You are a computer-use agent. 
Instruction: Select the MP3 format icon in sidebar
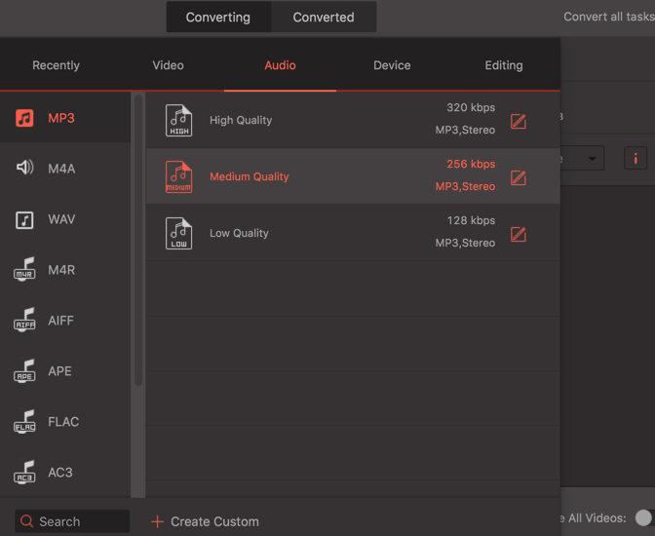[x=24, y=118]
